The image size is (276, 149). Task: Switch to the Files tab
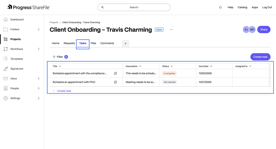[93, 43]
